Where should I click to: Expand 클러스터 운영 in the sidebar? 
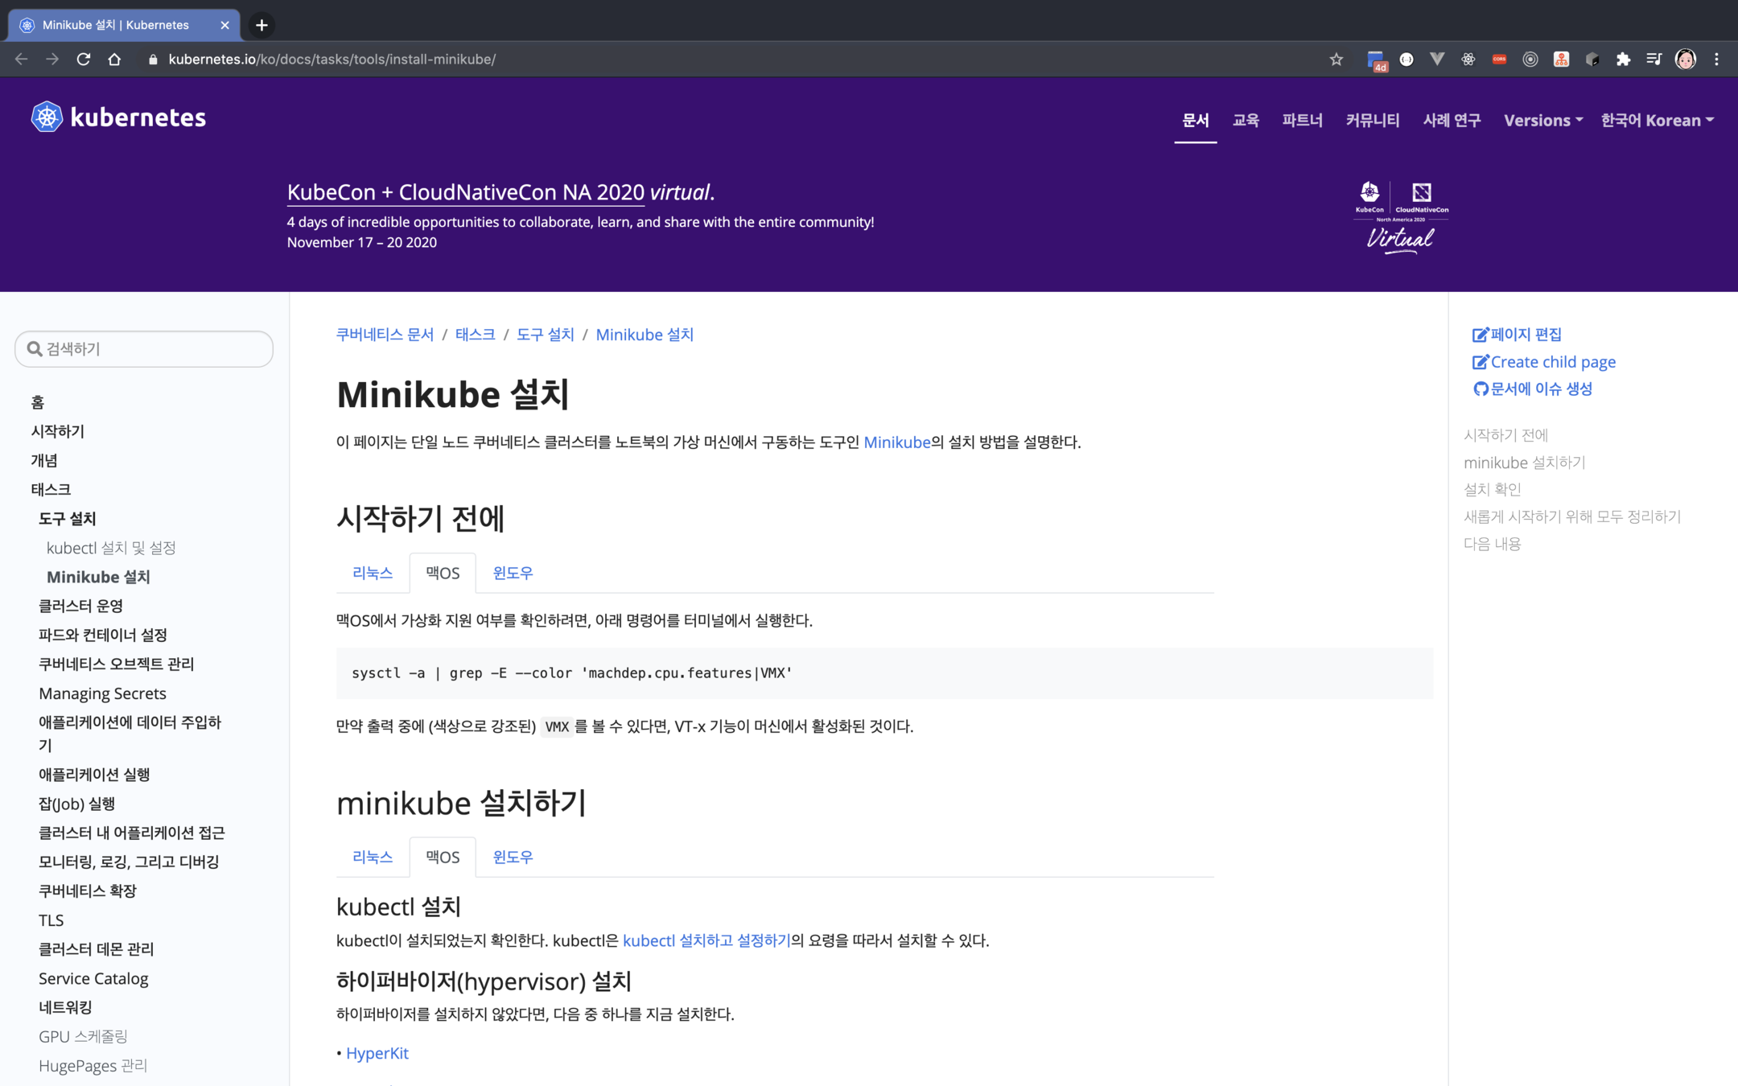point(80,606)
